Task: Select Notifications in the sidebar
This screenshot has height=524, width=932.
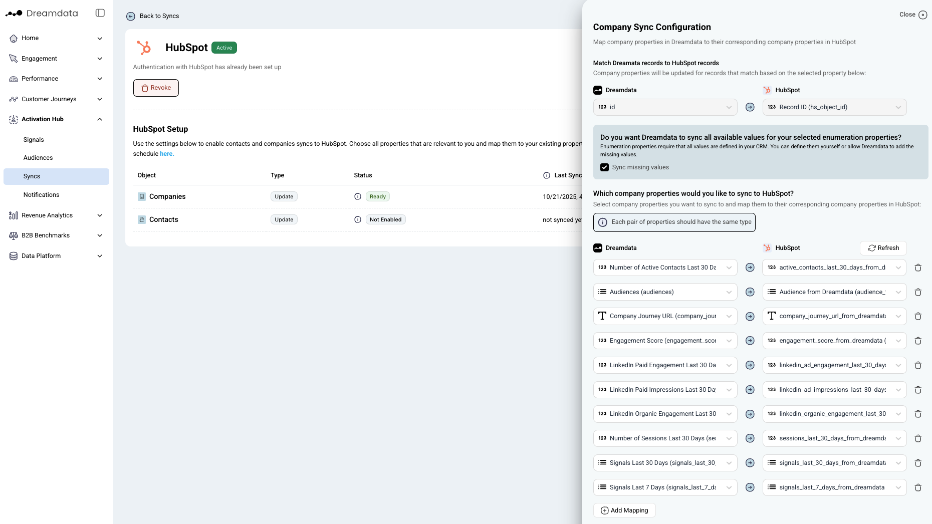Action: tap(42, 195)
